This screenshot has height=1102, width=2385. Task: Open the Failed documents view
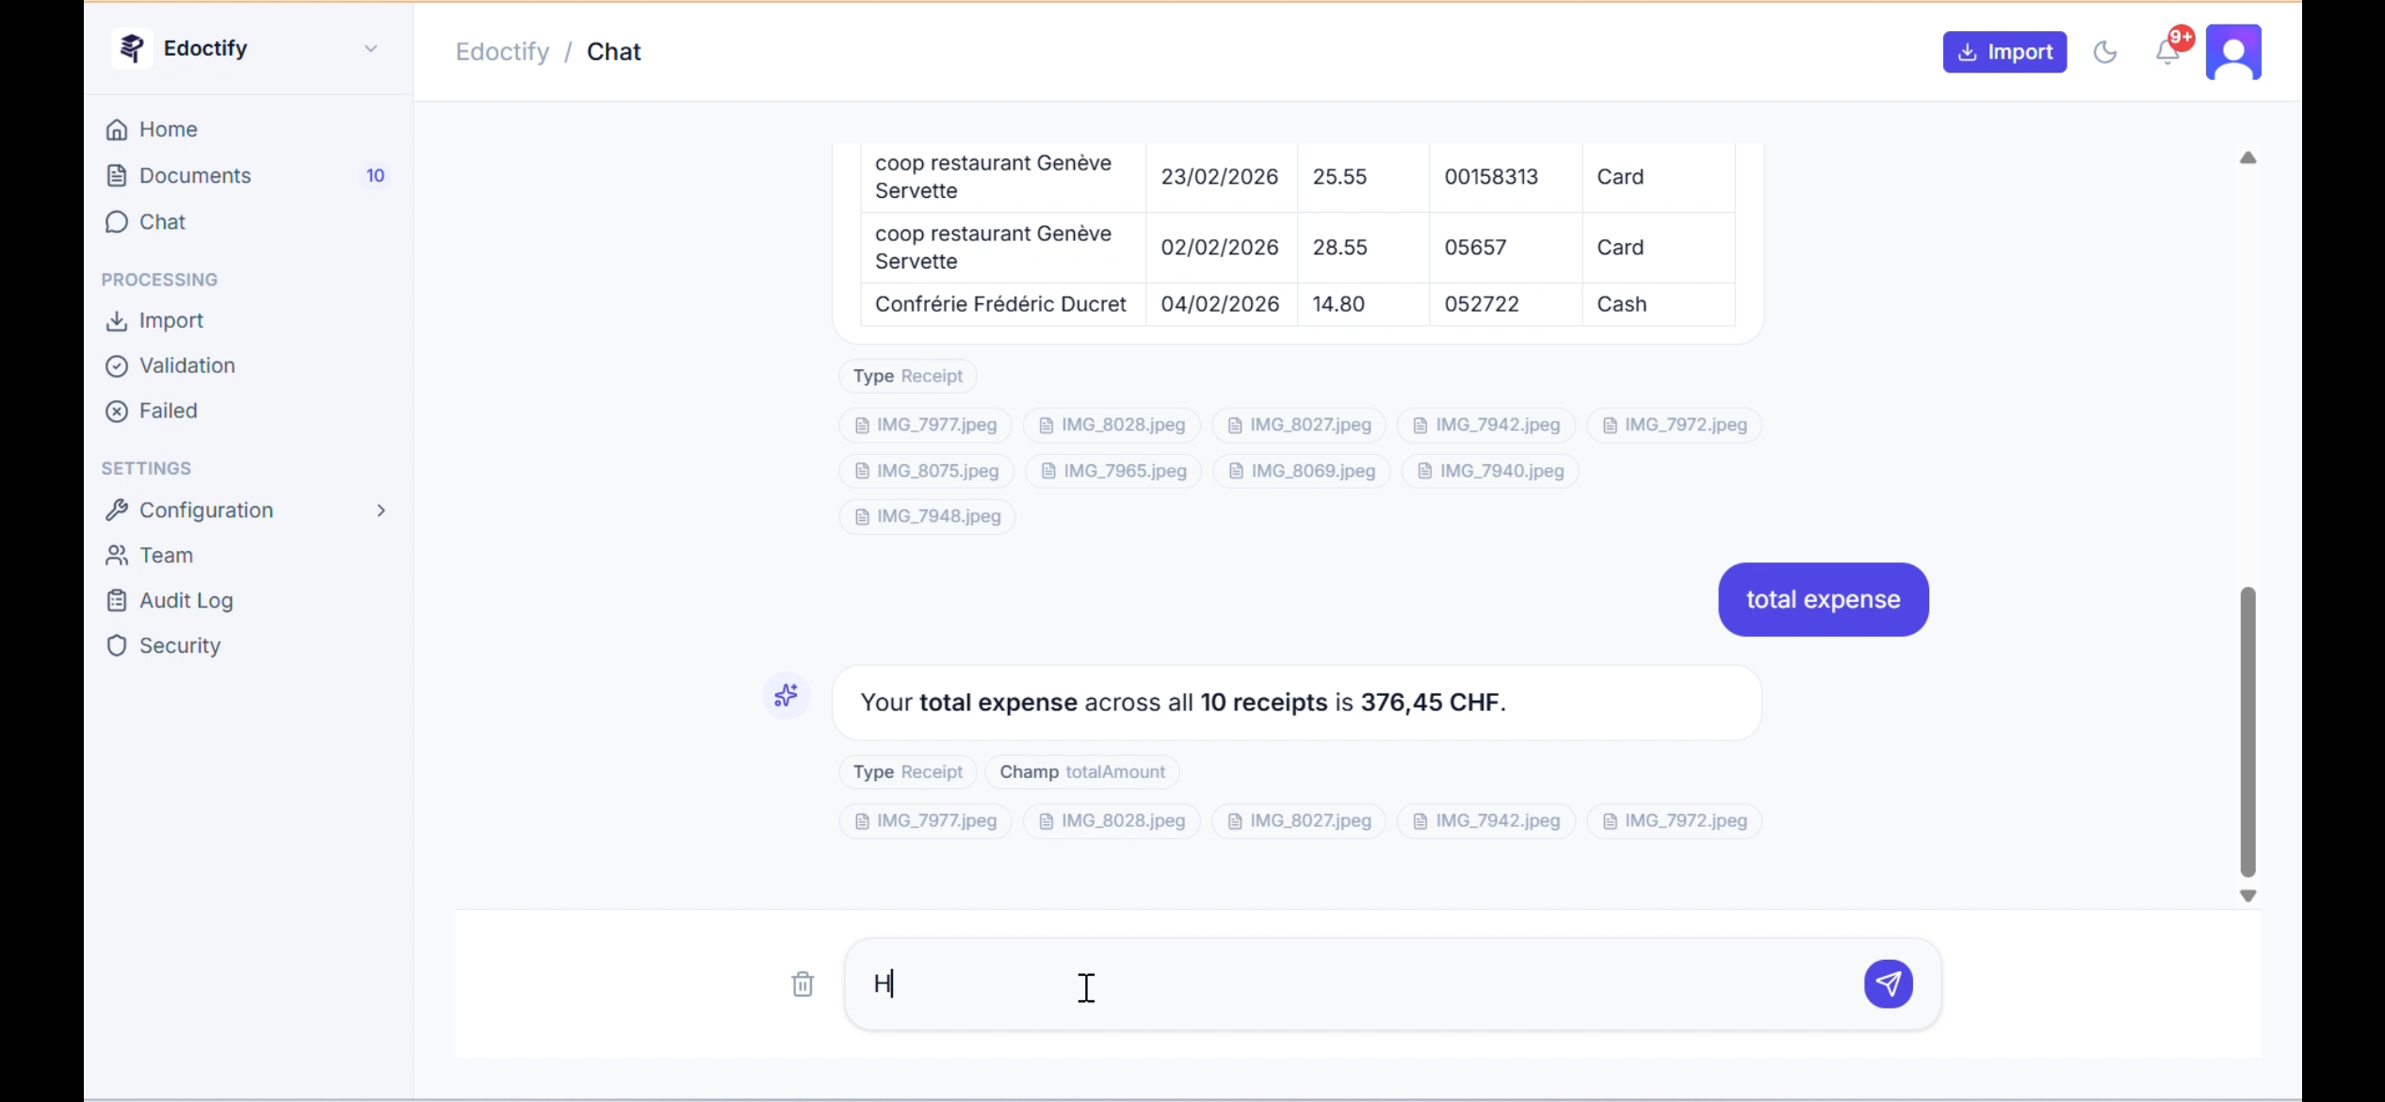[168, 410]
